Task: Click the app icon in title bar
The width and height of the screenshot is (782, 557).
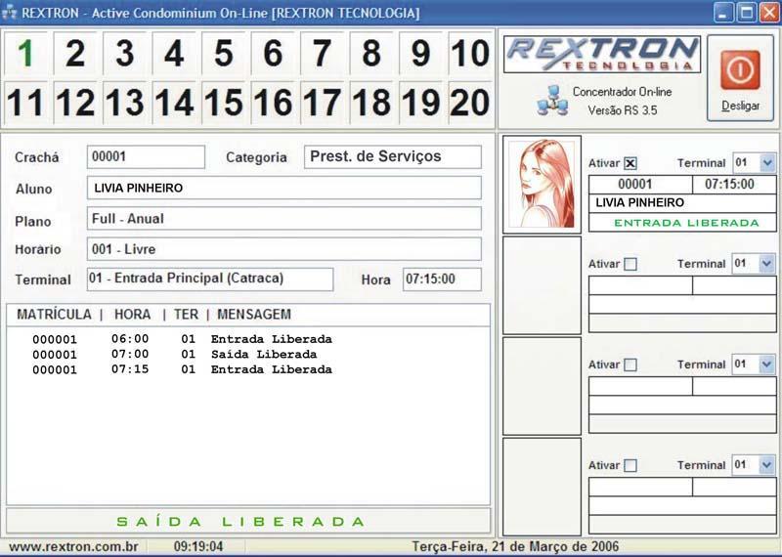Action: pos(9,12)
